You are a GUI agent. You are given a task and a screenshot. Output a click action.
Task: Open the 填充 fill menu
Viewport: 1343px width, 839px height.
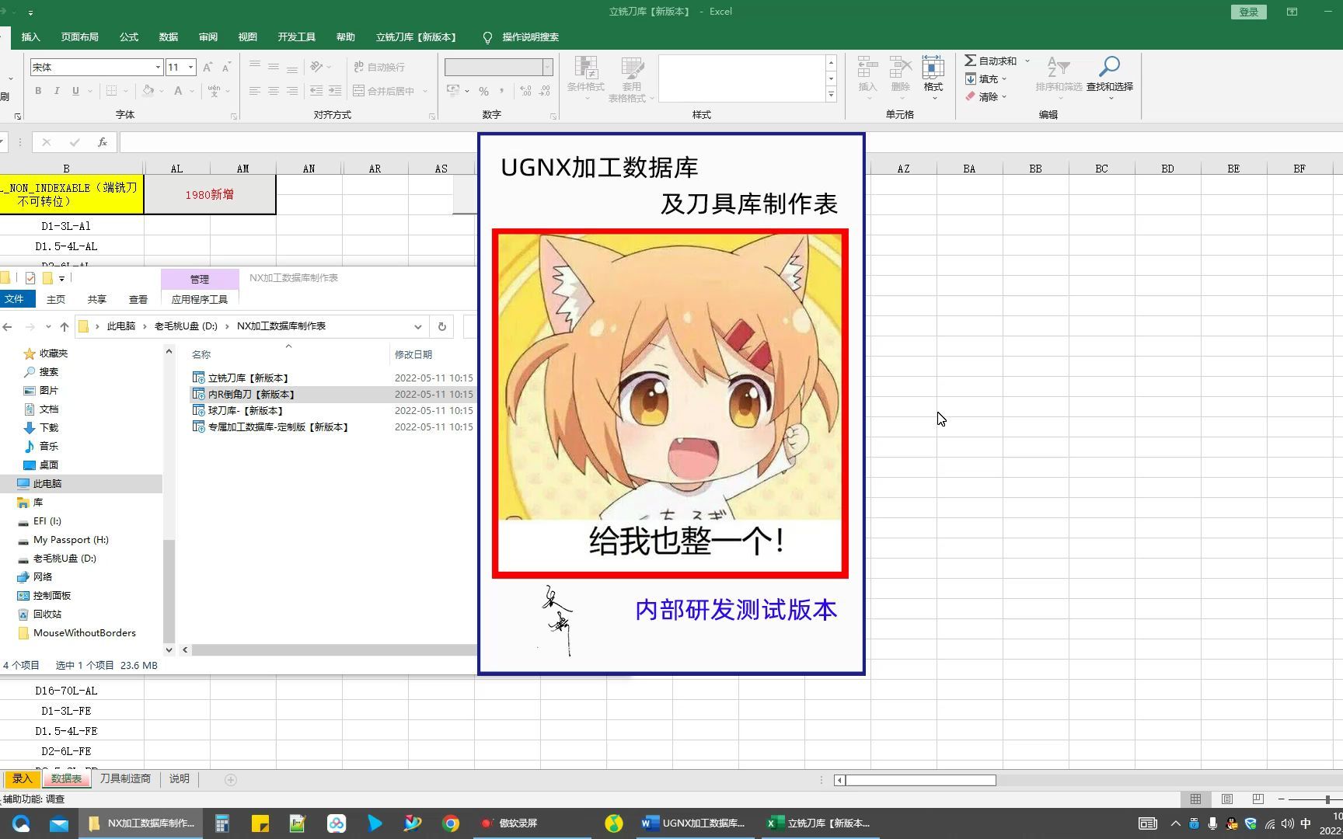pos(985,78)
